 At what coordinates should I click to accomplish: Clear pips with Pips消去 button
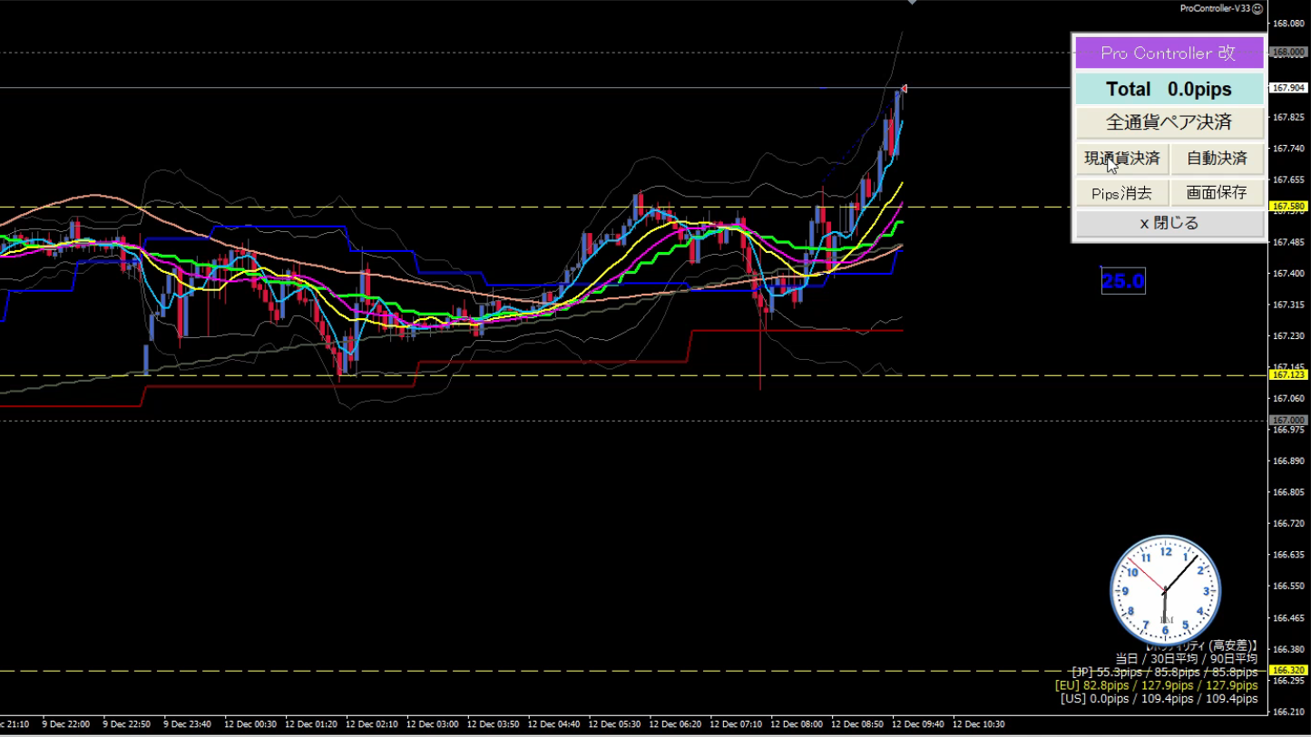1122,193
